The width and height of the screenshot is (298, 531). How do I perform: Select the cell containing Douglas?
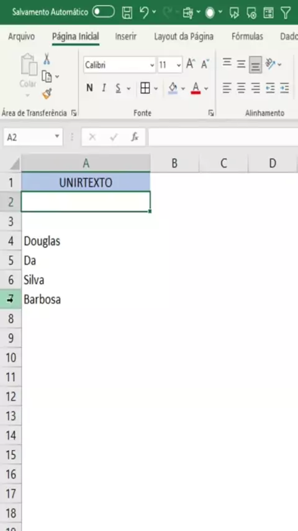(x=86, y=241)
